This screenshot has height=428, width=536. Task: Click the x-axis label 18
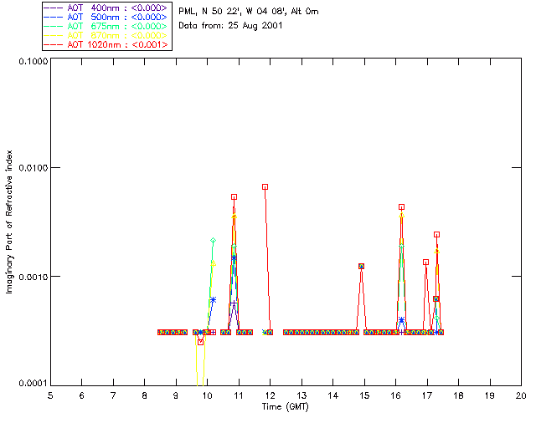pyautogui.click(x=458, y=395)
